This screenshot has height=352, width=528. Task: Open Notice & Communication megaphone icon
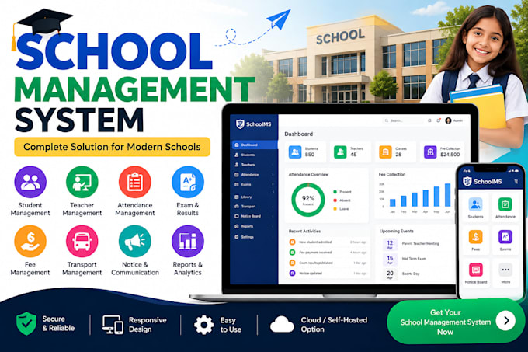tap(134, 241)
